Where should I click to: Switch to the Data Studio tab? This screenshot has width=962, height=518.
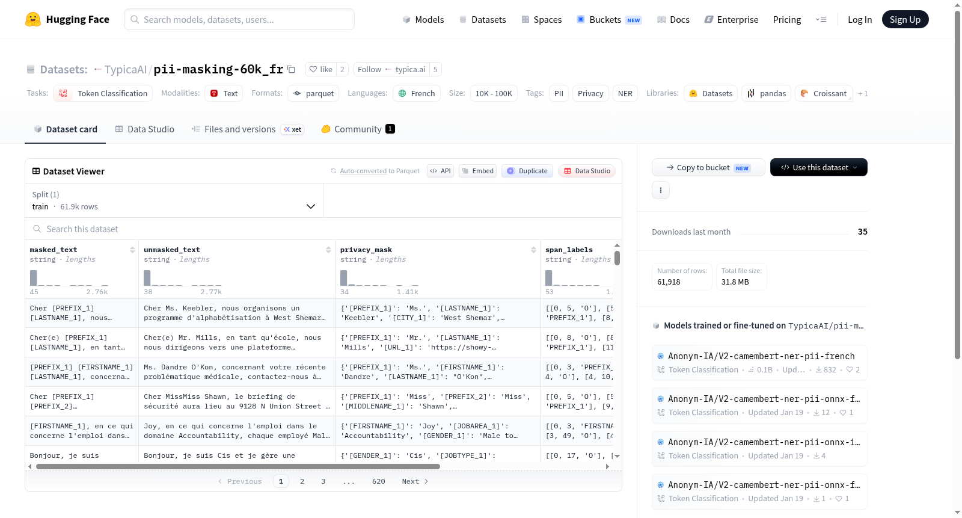click(144, 129)
